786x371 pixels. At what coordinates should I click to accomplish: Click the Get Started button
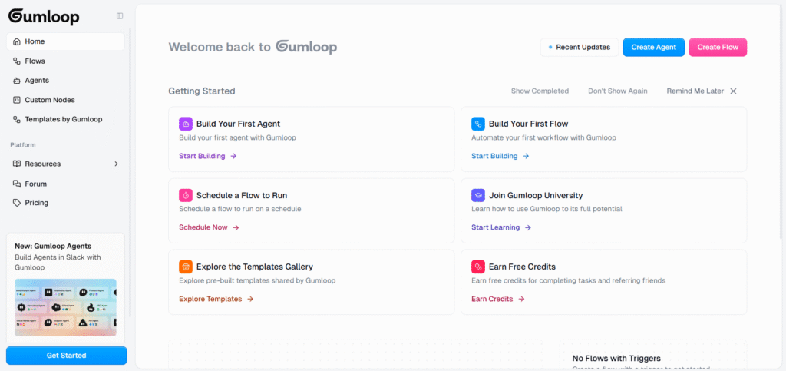[66, 356]
